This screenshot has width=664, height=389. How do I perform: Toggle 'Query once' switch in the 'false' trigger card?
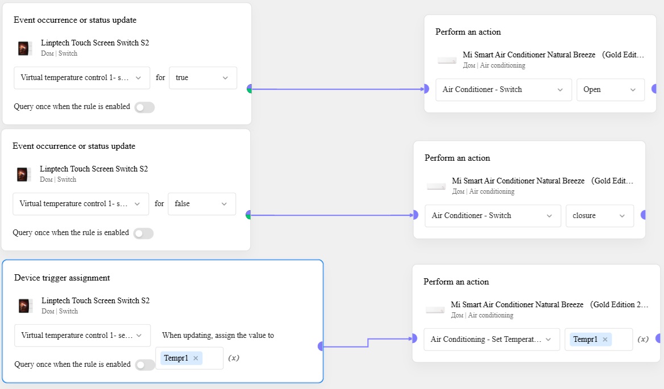pos(143,233)
